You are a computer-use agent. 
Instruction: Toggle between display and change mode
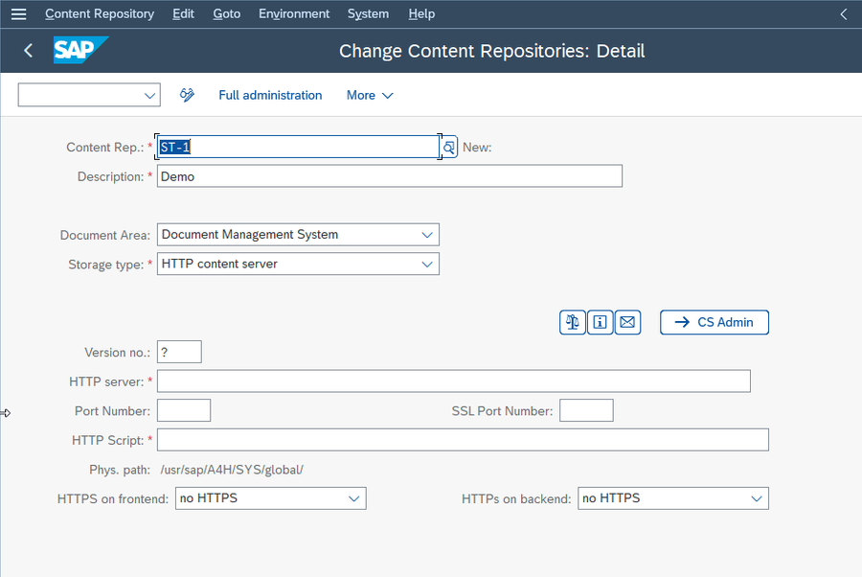pos(188,95)
